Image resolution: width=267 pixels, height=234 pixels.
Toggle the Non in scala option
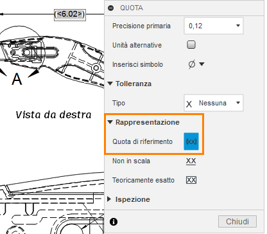[191, 161]
